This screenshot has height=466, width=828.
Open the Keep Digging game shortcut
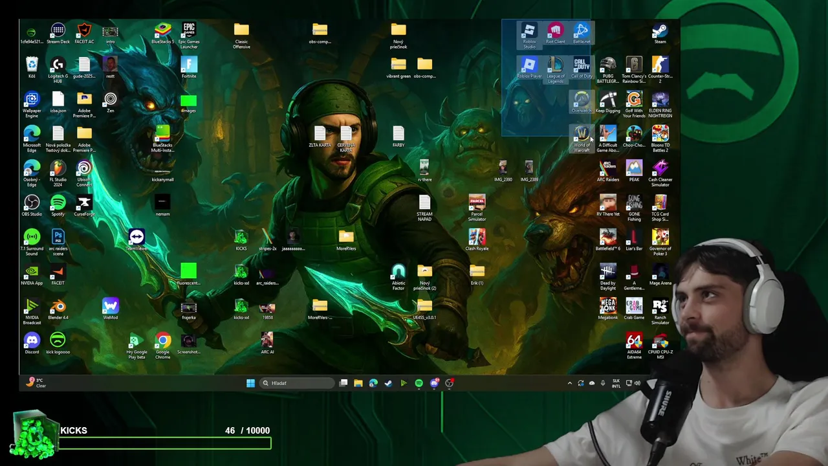[x=607, y=102]
